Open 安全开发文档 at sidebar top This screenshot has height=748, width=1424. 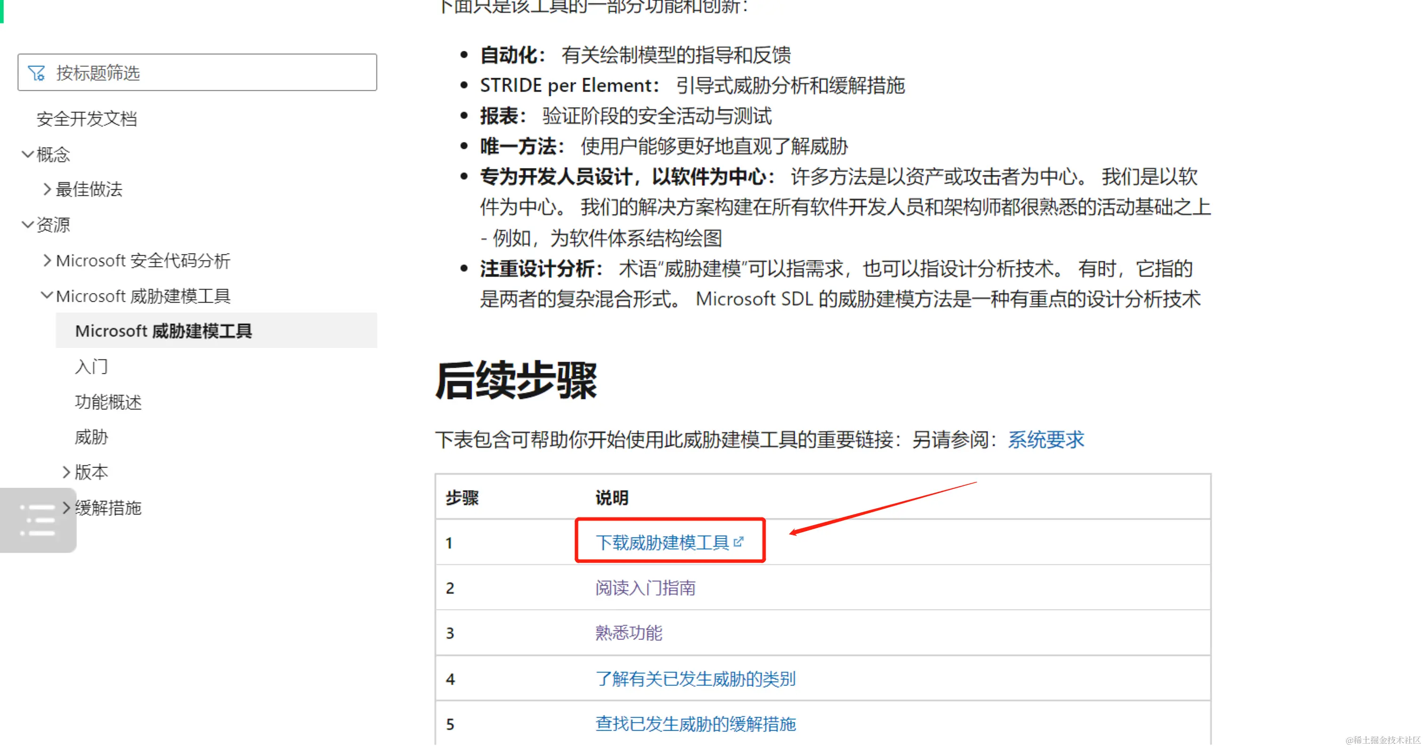pyautogui.click(x=87, y=119)
